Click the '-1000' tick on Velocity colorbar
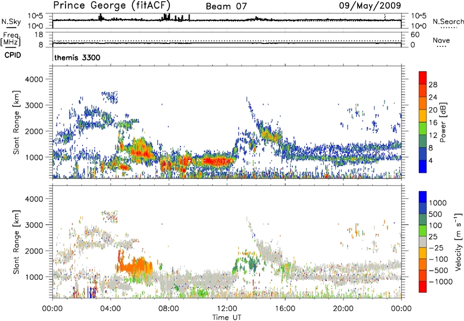464x321 pixels. [x=440, y=282]
